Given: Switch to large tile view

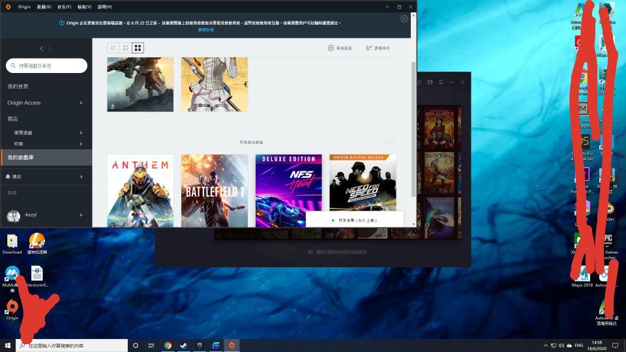Looking at the screenshot, I should (x=138, y=48).
